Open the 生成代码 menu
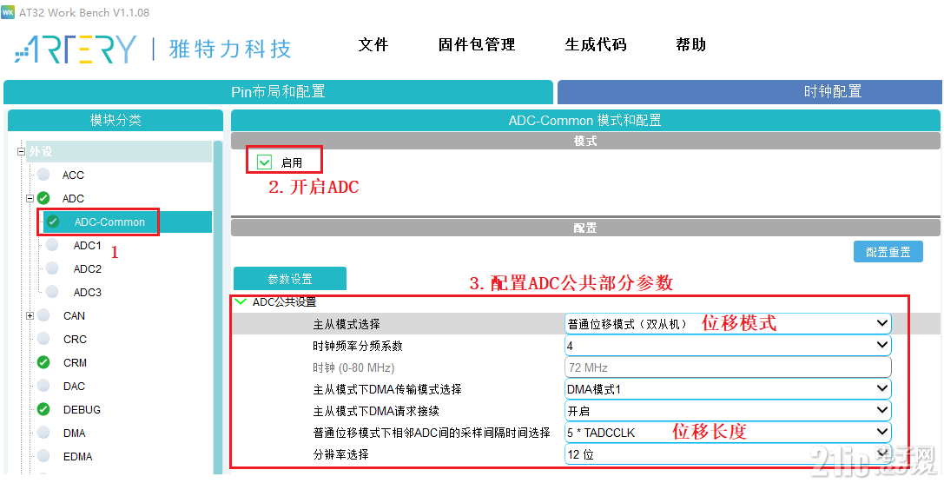Image resolution: width=944 pixels, height=483 pixels. [x=596, y=44]
